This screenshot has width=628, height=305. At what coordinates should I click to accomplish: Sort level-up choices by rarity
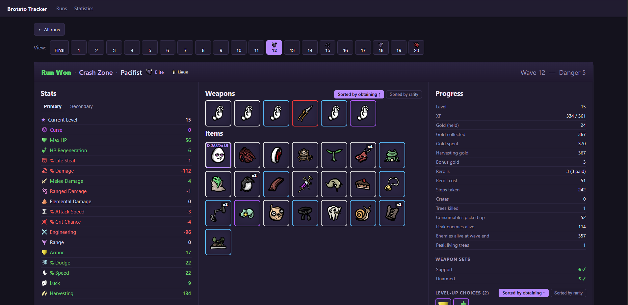point(568,293)
